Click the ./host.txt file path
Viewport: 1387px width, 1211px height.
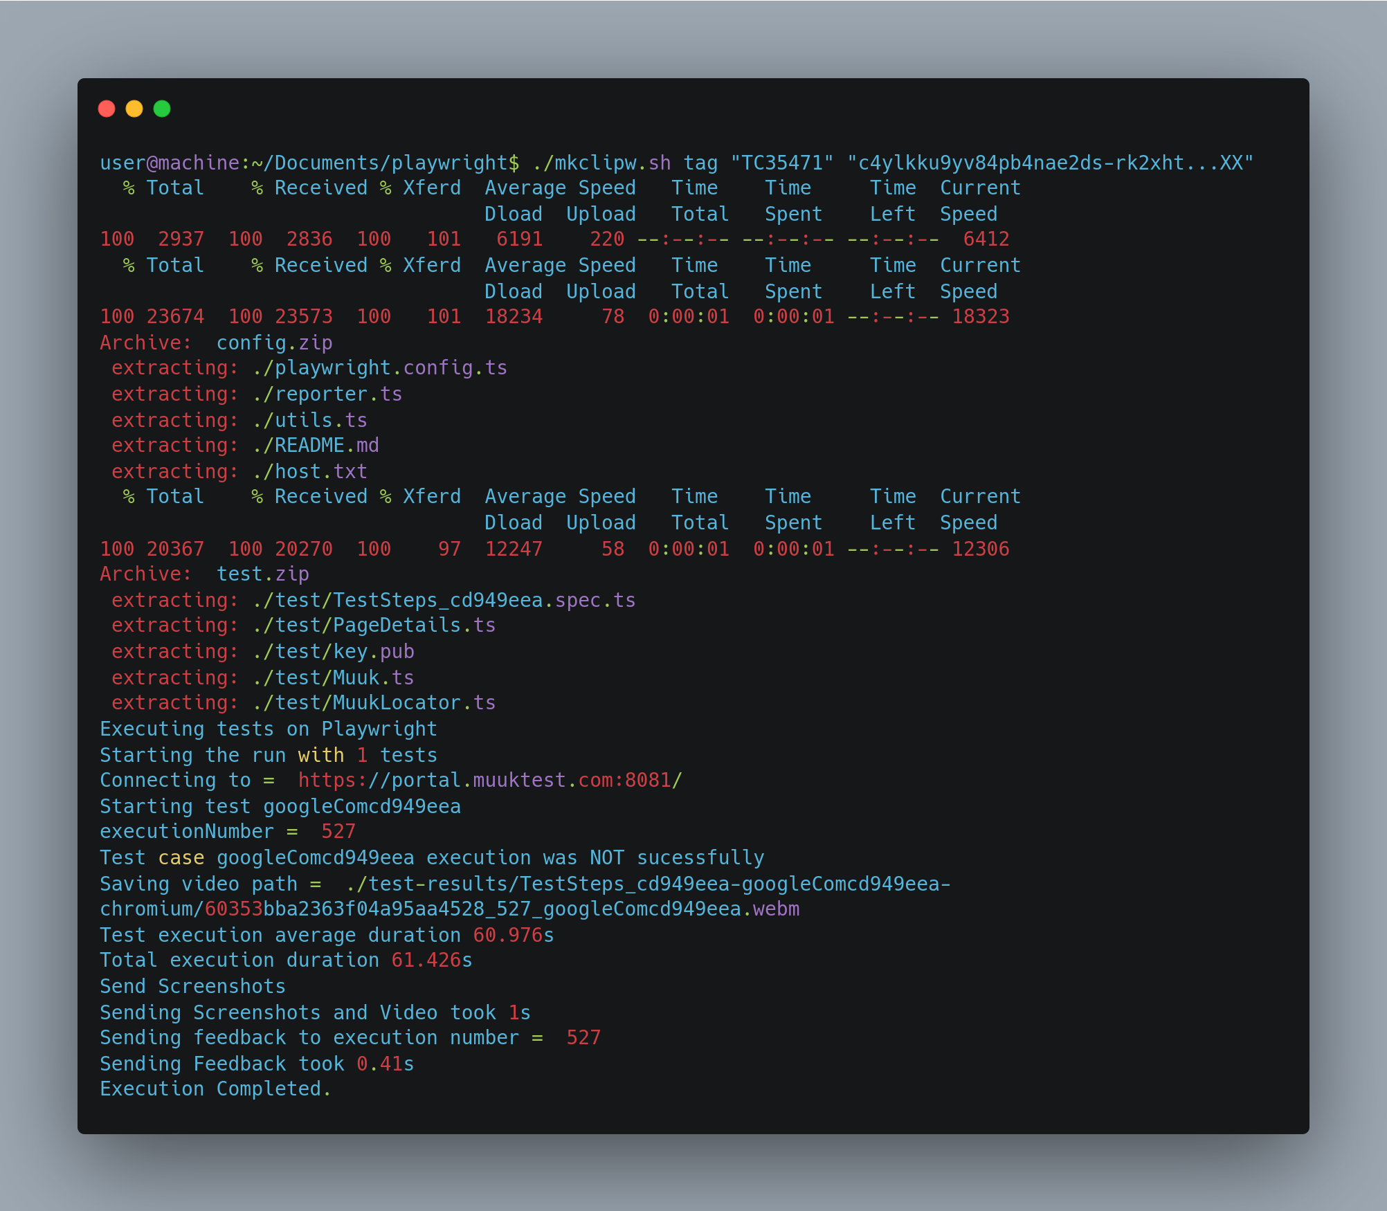coord(309,471)
